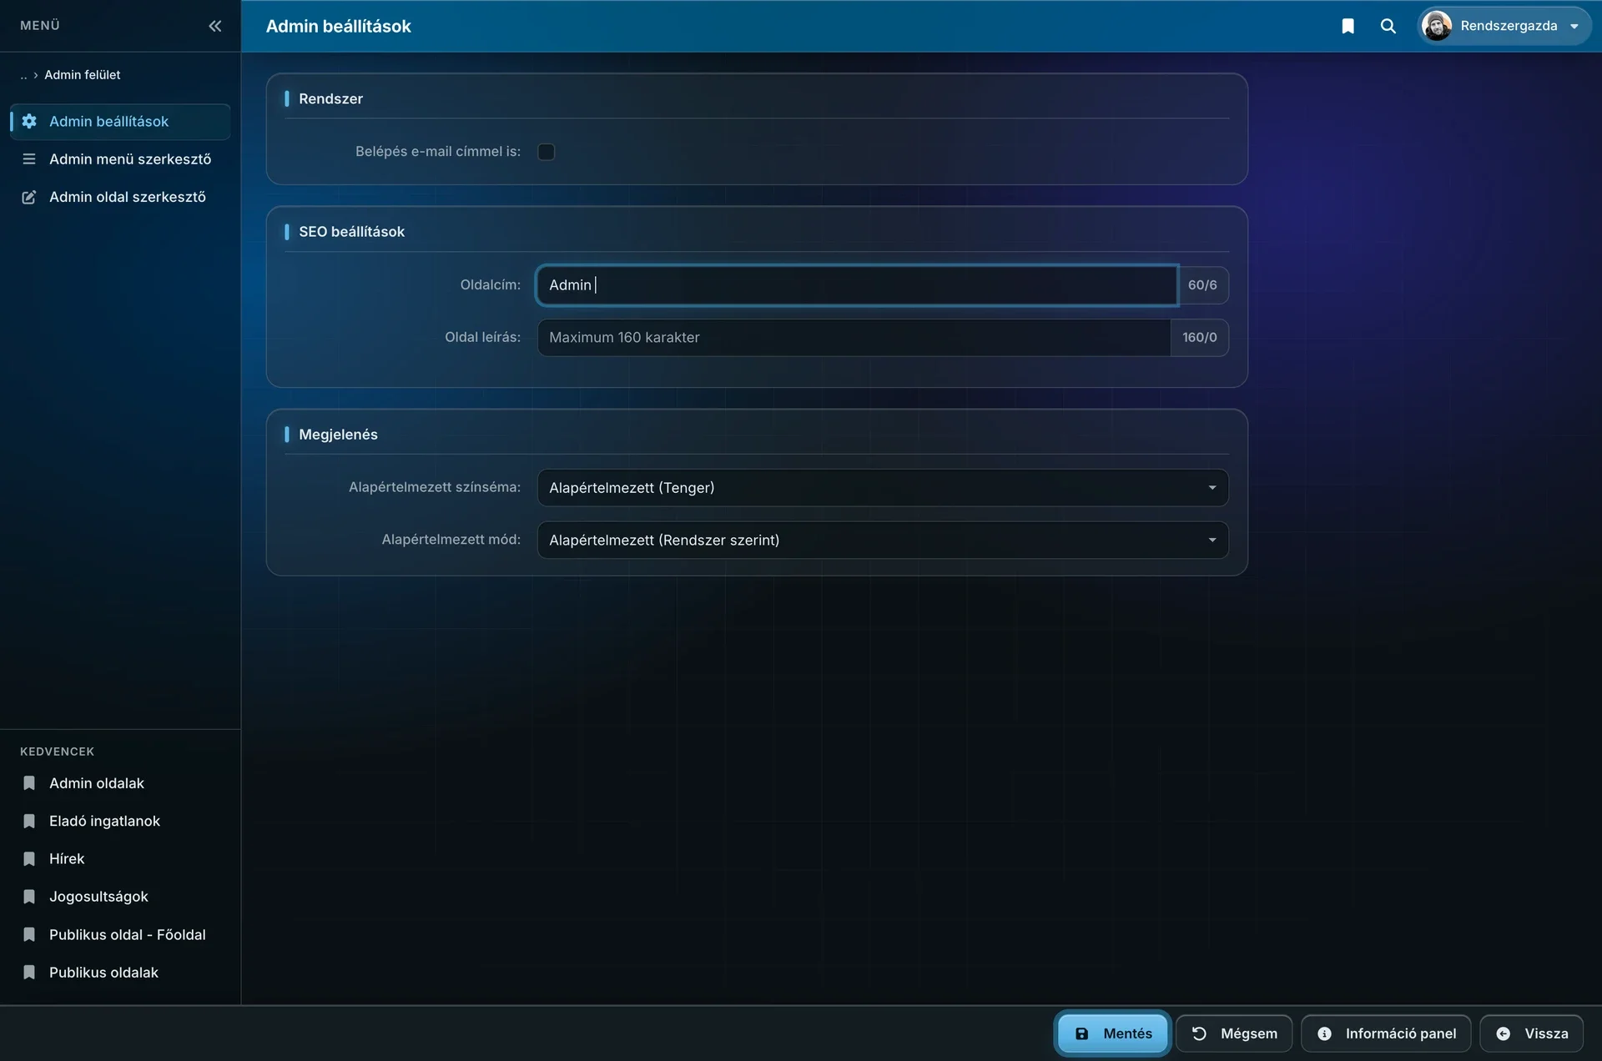Click into the Oldal leírás input field
The height and width of the screenshot is (1061, 1602).
pos(854,338)
